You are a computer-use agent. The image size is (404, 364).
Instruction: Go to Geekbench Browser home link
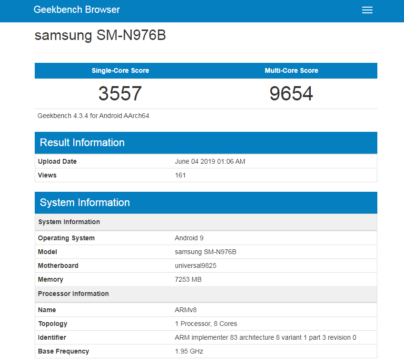pos(77,10)
